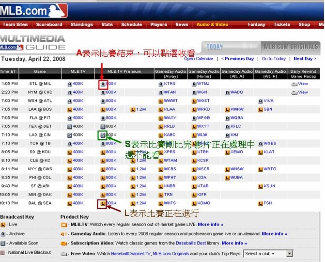The height and width of the screenshot is (262, 325).
Task: Open 1.2M stream for PHI @ COL
Action: pyautogui.click(x=141, y=178)
